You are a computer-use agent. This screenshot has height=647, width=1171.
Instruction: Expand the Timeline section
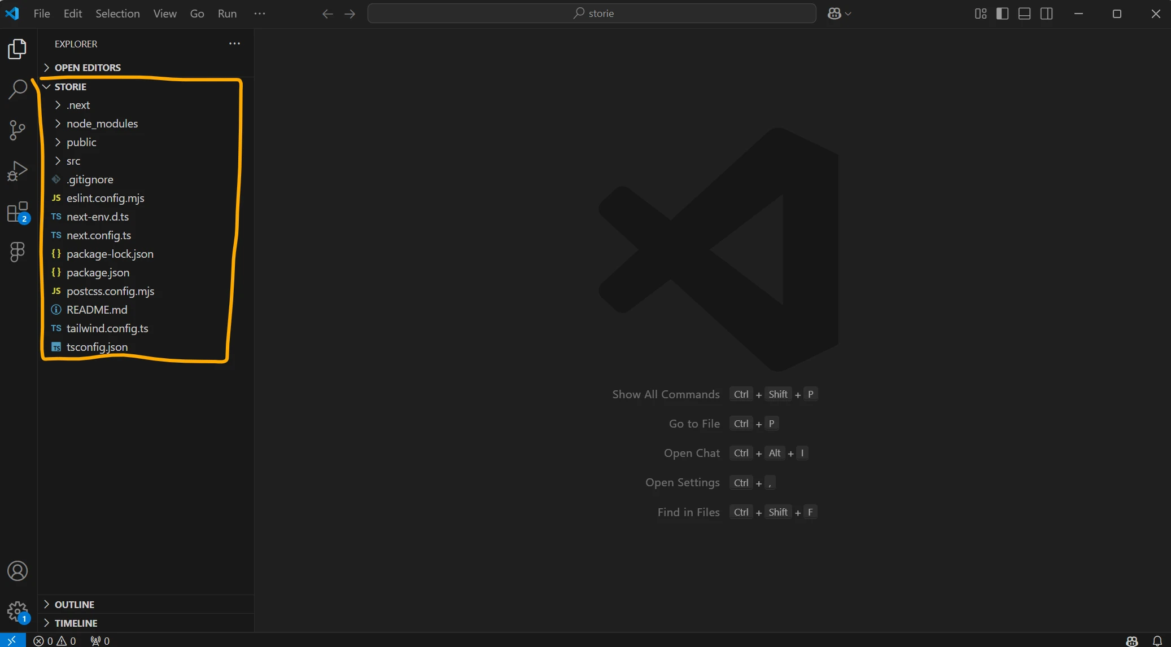pyautogui.click(x=146, y=623)
